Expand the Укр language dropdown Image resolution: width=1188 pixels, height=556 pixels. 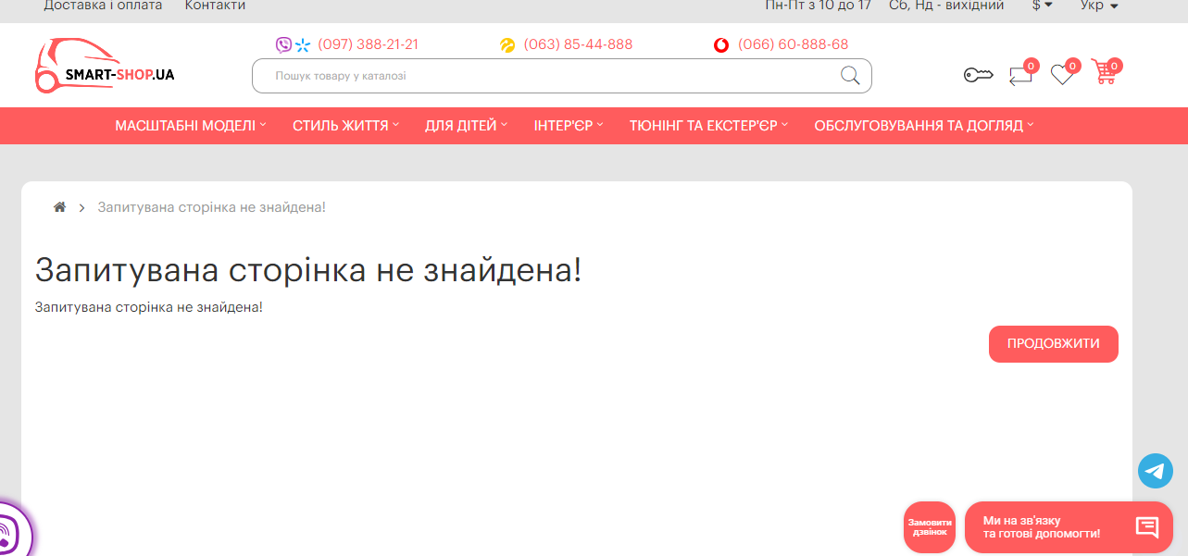[1098, 6]
